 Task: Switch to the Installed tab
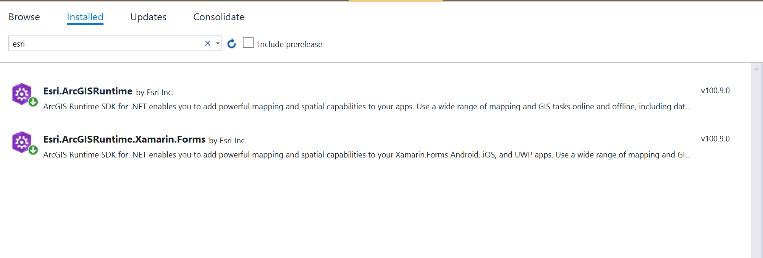point(85,17)
